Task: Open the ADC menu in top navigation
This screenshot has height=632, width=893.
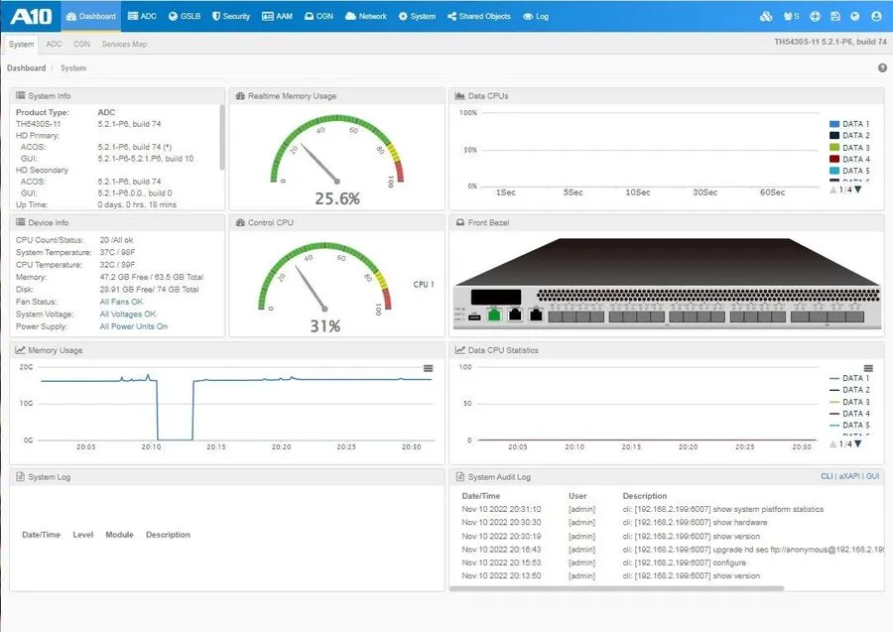Action: pos(142,17)
